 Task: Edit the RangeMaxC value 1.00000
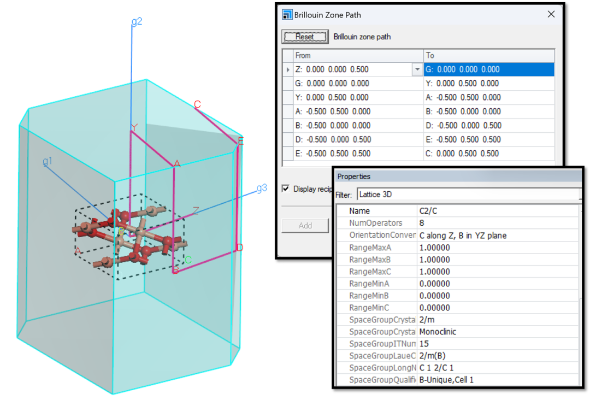(498, 272)
